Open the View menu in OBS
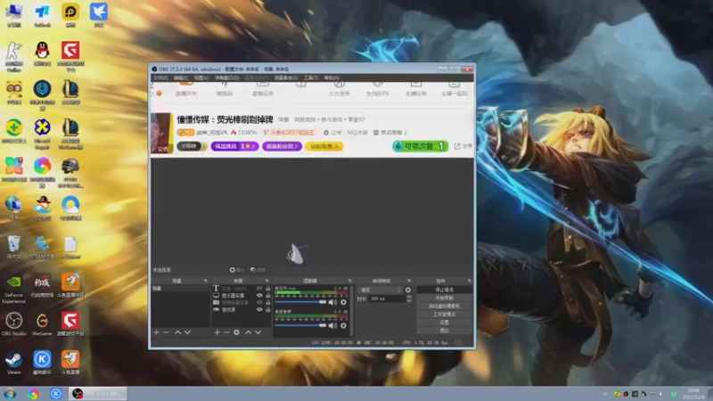713x401 pixels. (x=201, y=78)
